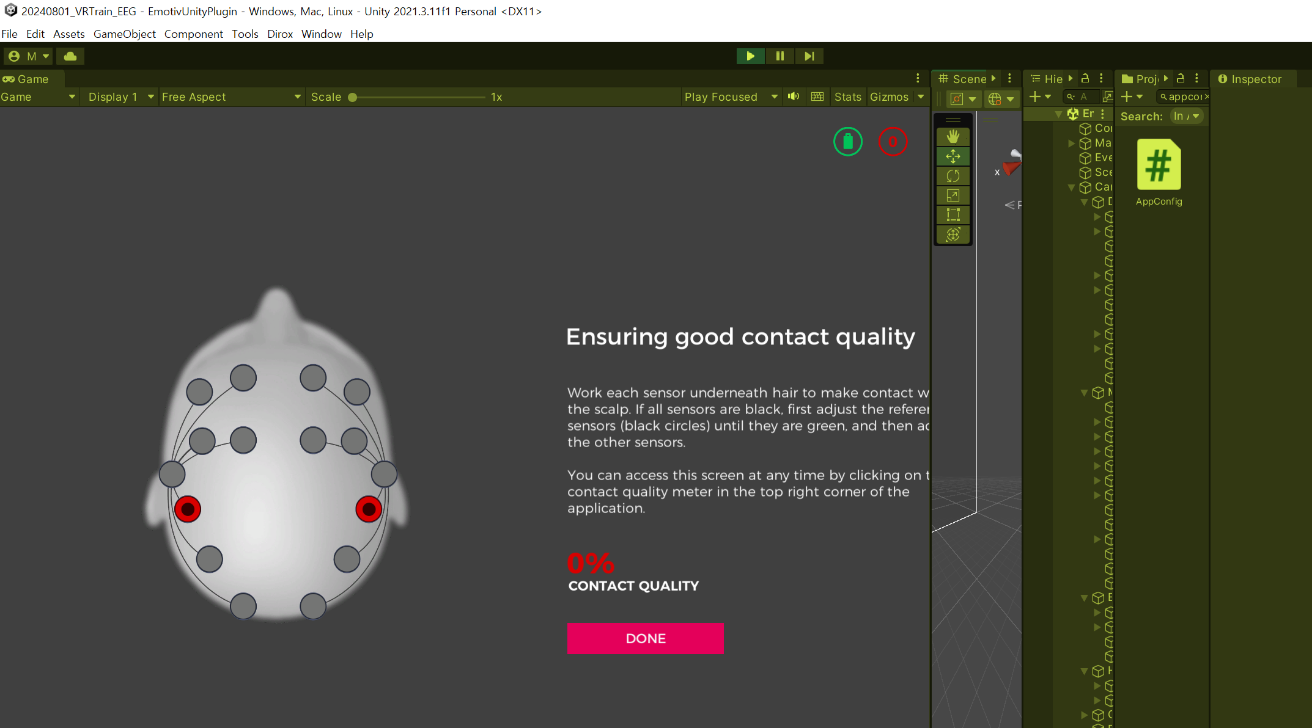Click the green battery indicator icon
This screenshot has height=728, width=1312.
(x=847, y=142)
